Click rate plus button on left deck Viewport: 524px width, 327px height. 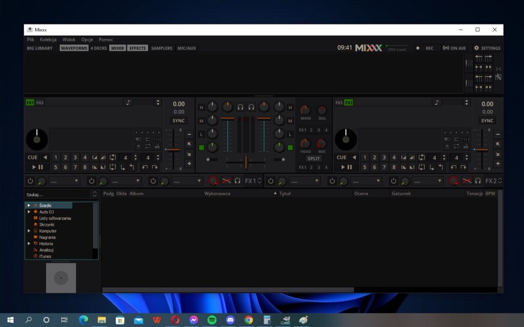tap(189, 163)
